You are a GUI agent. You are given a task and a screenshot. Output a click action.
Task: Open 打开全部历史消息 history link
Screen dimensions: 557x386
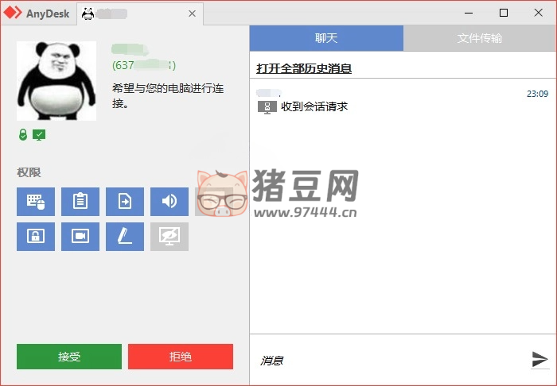pyautogui.click(x=304, y=69)
